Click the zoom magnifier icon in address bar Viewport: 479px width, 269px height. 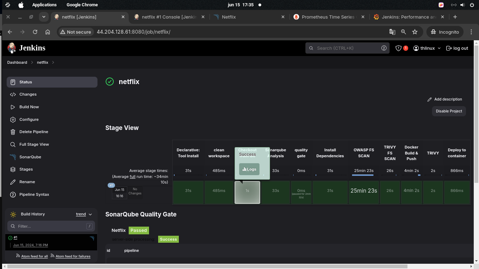tap(404, 32)
